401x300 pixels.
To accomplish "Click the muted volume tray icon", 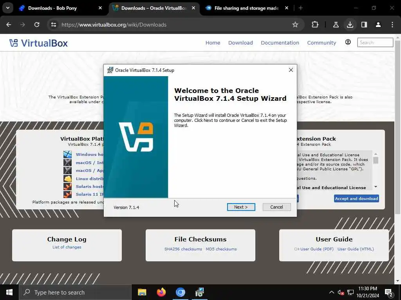I will pos(341,292).
